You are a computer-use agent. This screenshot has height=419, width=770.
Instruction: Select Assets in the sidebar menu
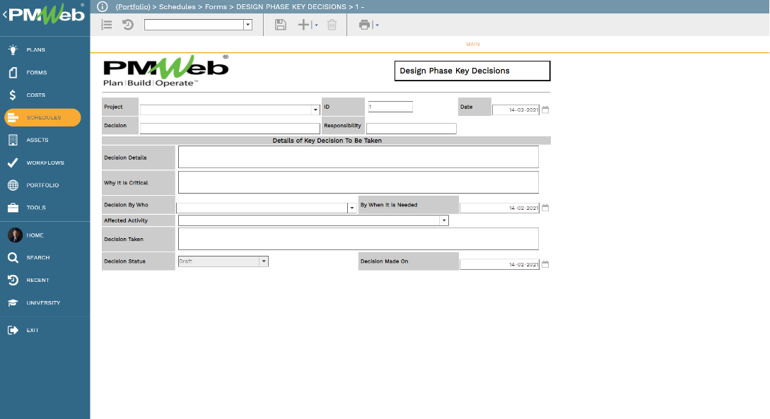[37, 141]
